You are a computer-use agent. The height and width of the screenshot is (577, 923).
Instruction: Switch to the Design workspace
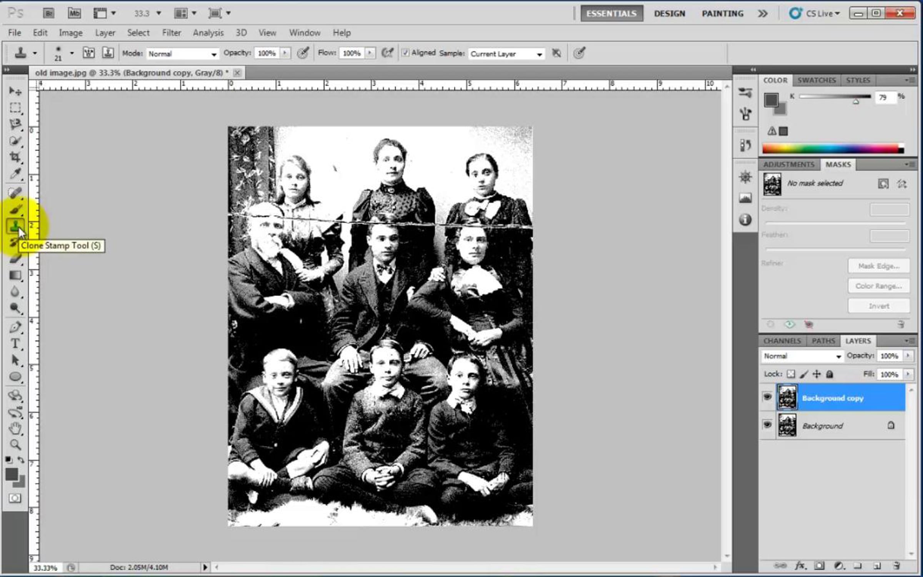pyautogui.click(x=669, y=14)
